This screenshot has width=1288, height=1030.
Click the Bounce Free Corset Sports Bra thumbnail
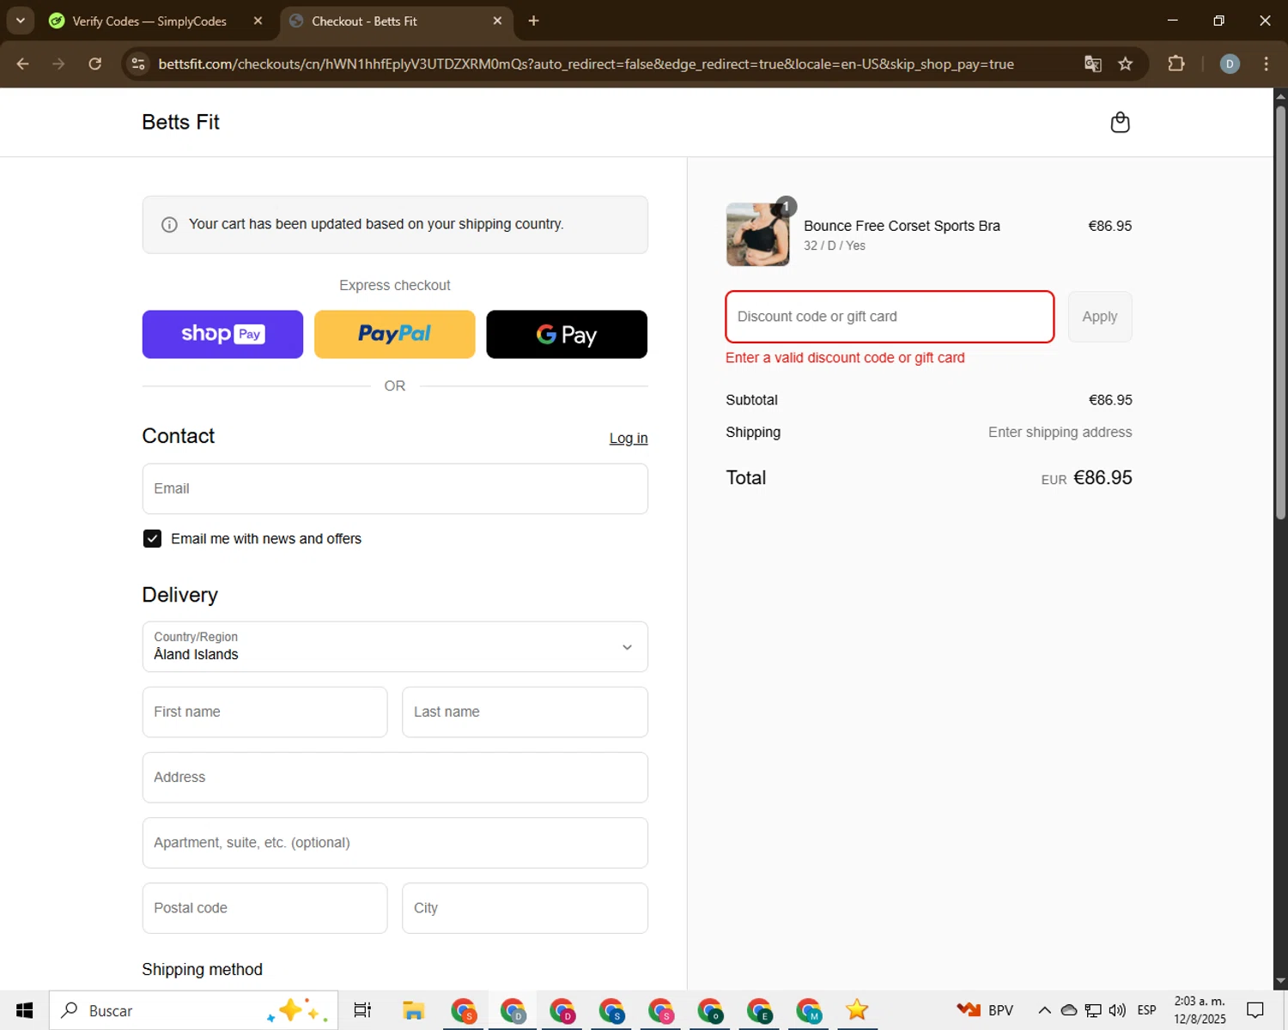tap(757, 234)
